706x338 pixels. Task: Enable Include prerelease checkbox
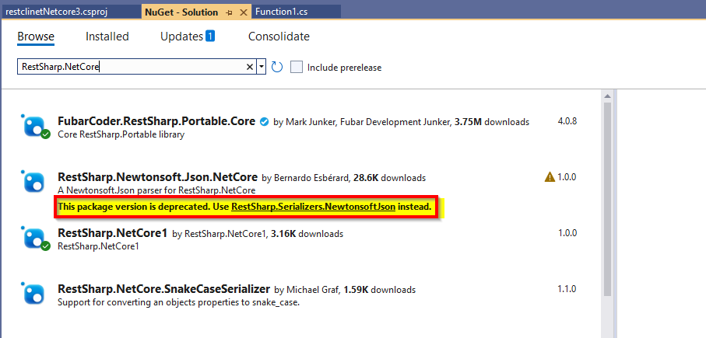tap(297, 68)
